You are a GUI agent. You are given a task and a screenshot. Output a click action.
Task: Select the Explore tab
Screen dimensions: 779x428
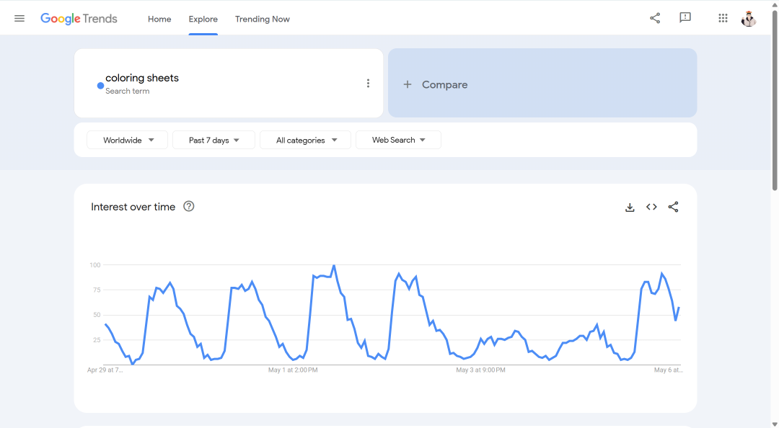click(203, 19)
